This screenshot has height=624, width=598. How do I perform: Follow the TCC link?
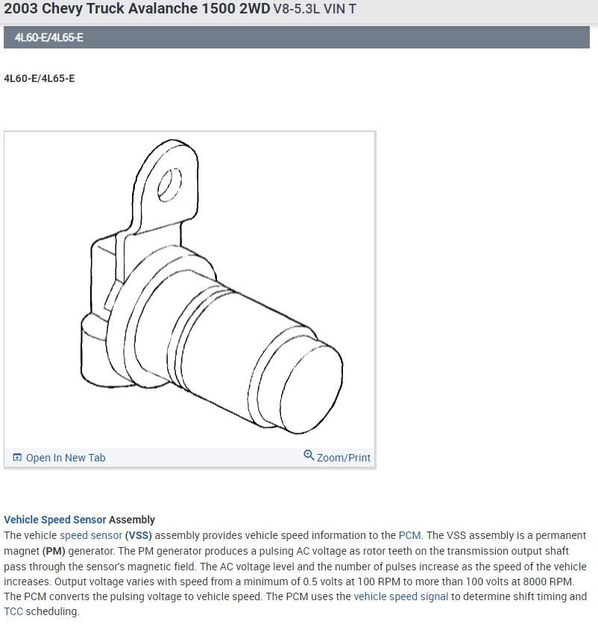(13, 611)
